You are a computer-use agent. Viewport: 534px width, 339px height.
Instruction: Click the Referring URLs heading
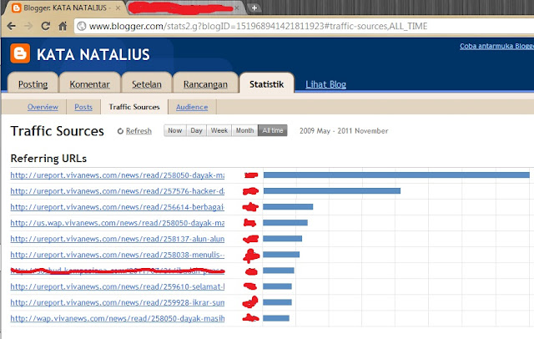48,159
